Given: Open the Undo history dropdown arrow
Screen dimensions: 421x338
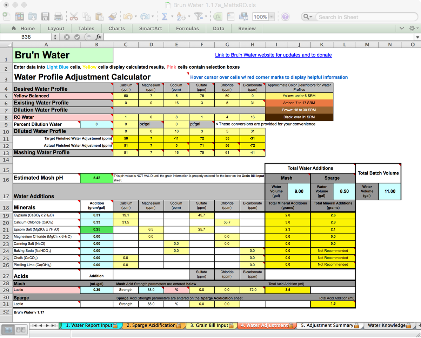Looking at the screenshot, I should pos(136,16).
